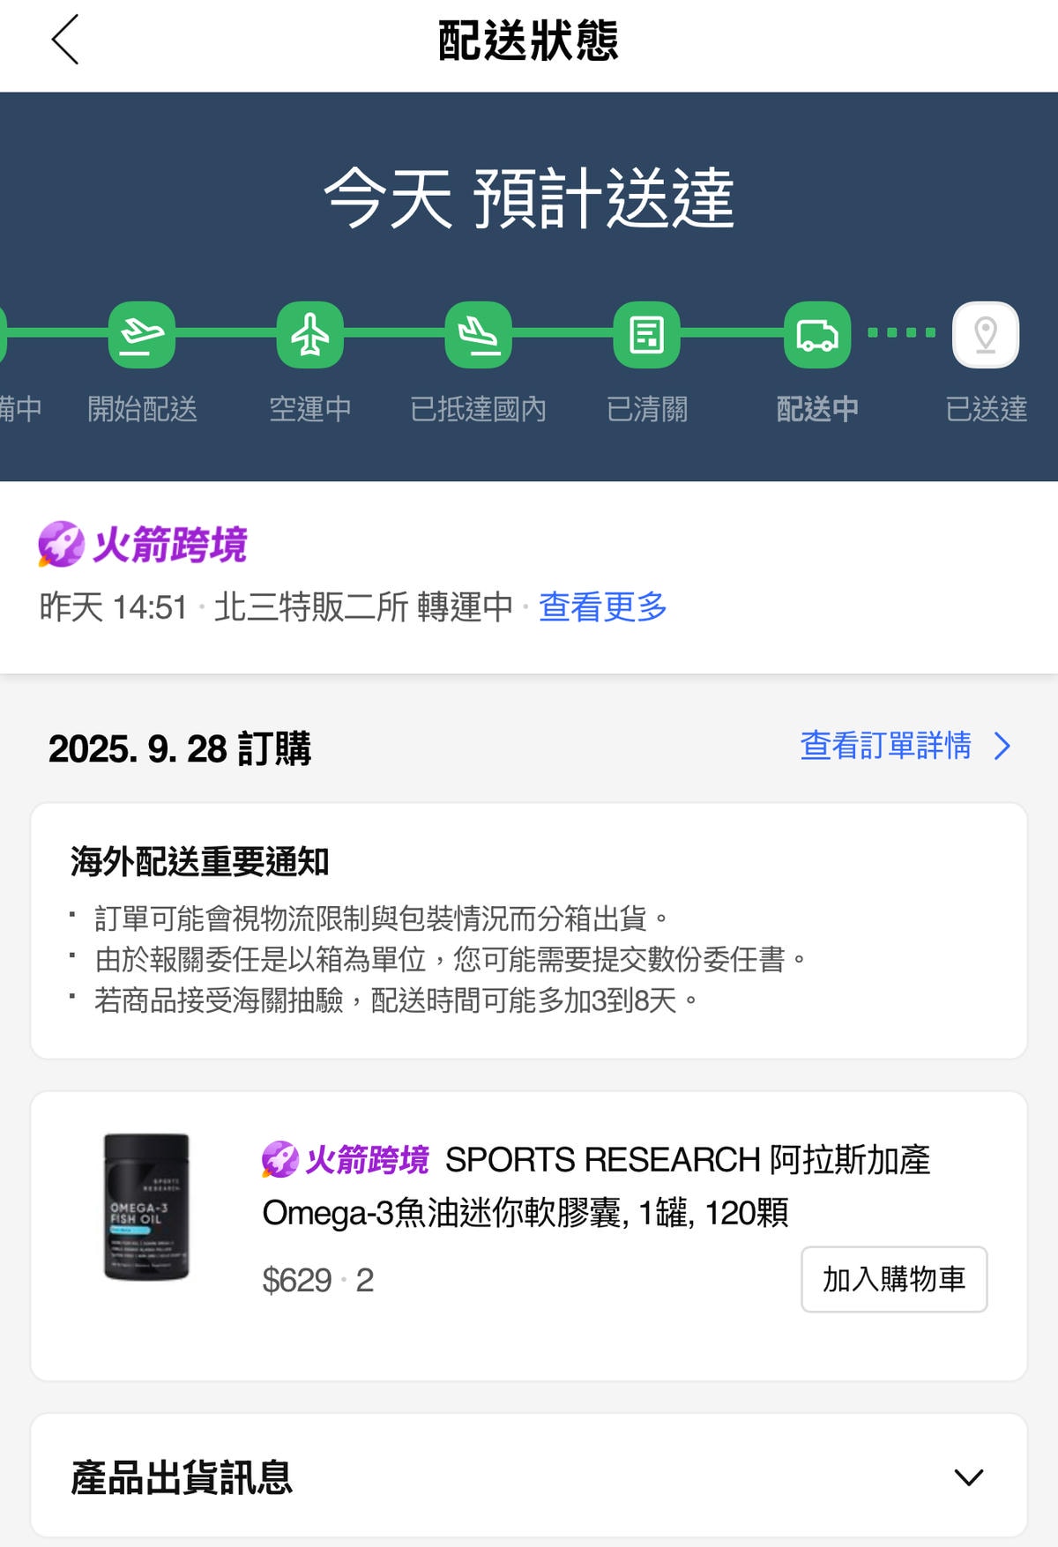The image size is (1058, 1547).
Task: Tap the chevron next to 查看訂單詳情
Action: click(1002, 746)
